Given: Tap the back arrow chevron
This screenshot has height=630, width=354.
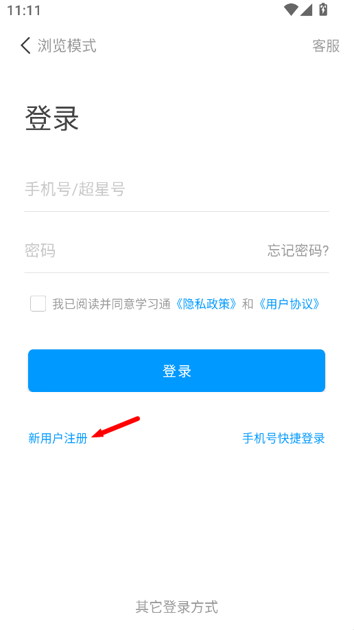Looking at the screenshot, I should 25,45.
